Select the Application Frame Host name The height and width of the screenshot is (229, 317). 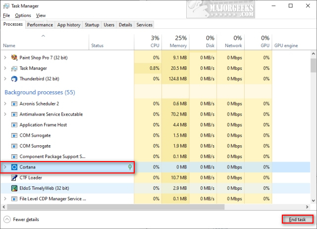43,125
